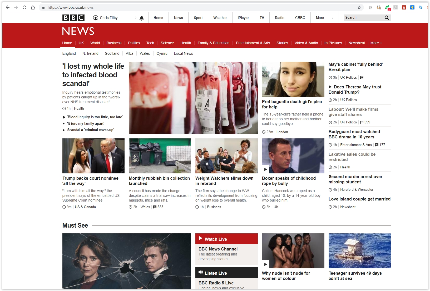Screen dimensions: 430x291
Task: Open the Trump court nominee photo
Action: [93, 156]
